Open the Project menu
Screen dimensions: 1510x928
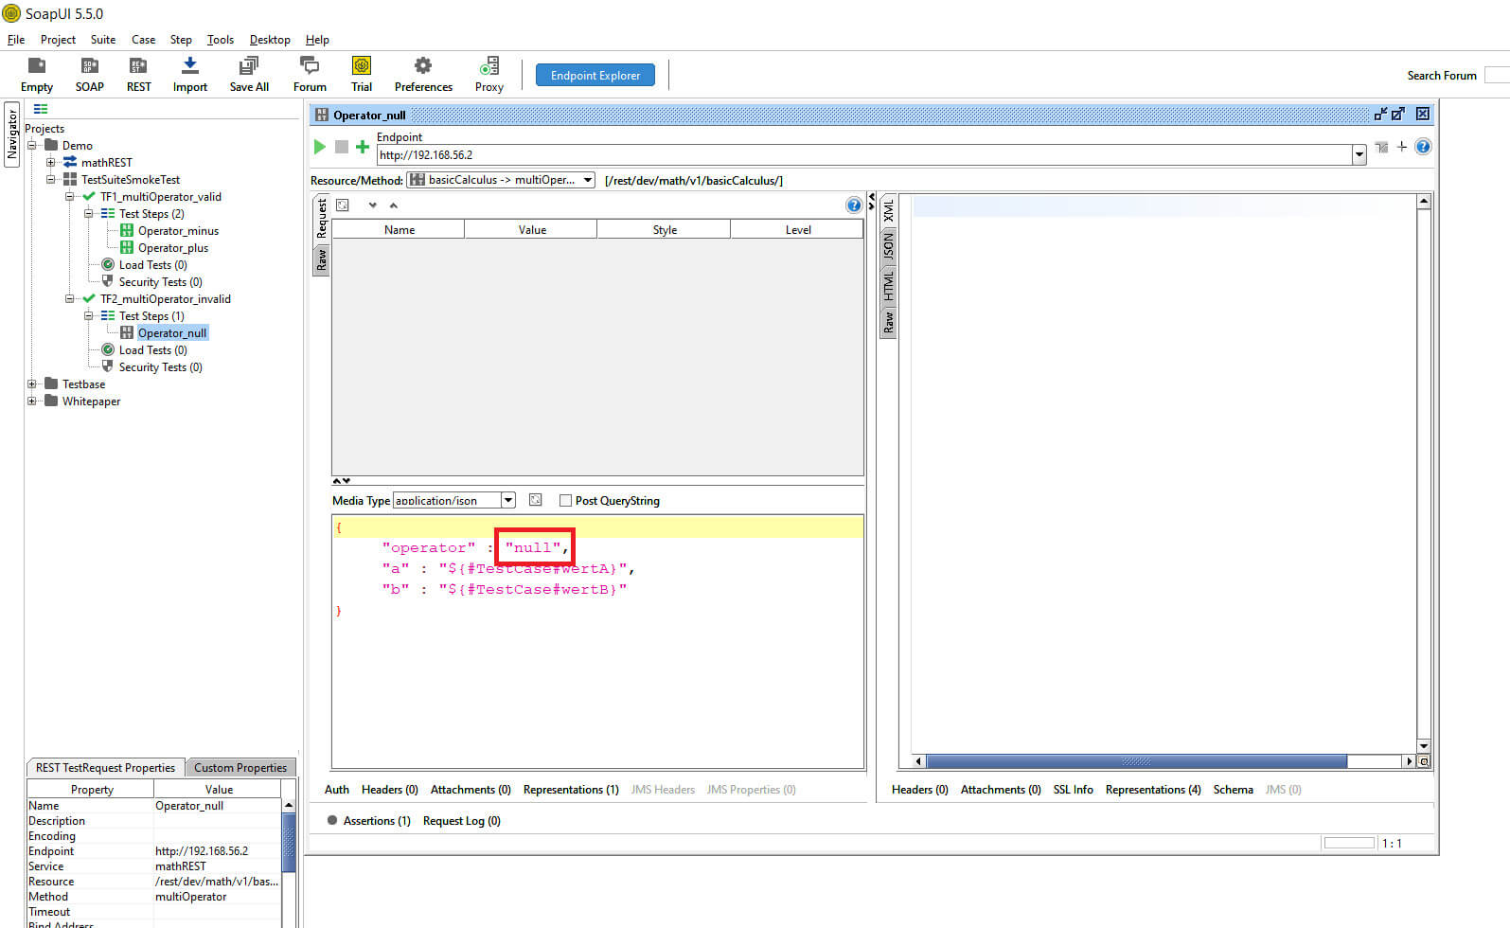click(58, 40)
